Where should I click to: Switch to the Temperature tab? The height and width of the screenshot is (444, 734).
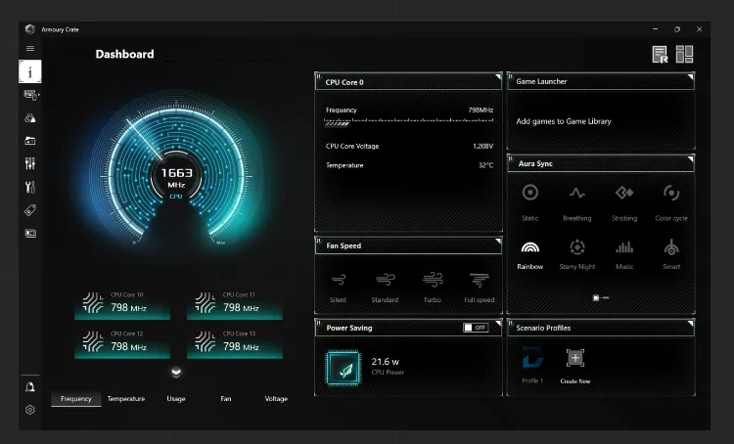coord(126,399)
